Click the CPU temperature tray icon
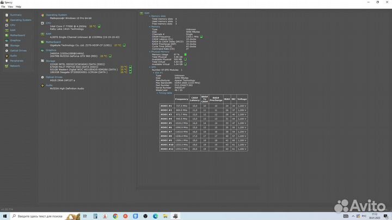This screenshot has height=220, width=392. pos(99,26)
